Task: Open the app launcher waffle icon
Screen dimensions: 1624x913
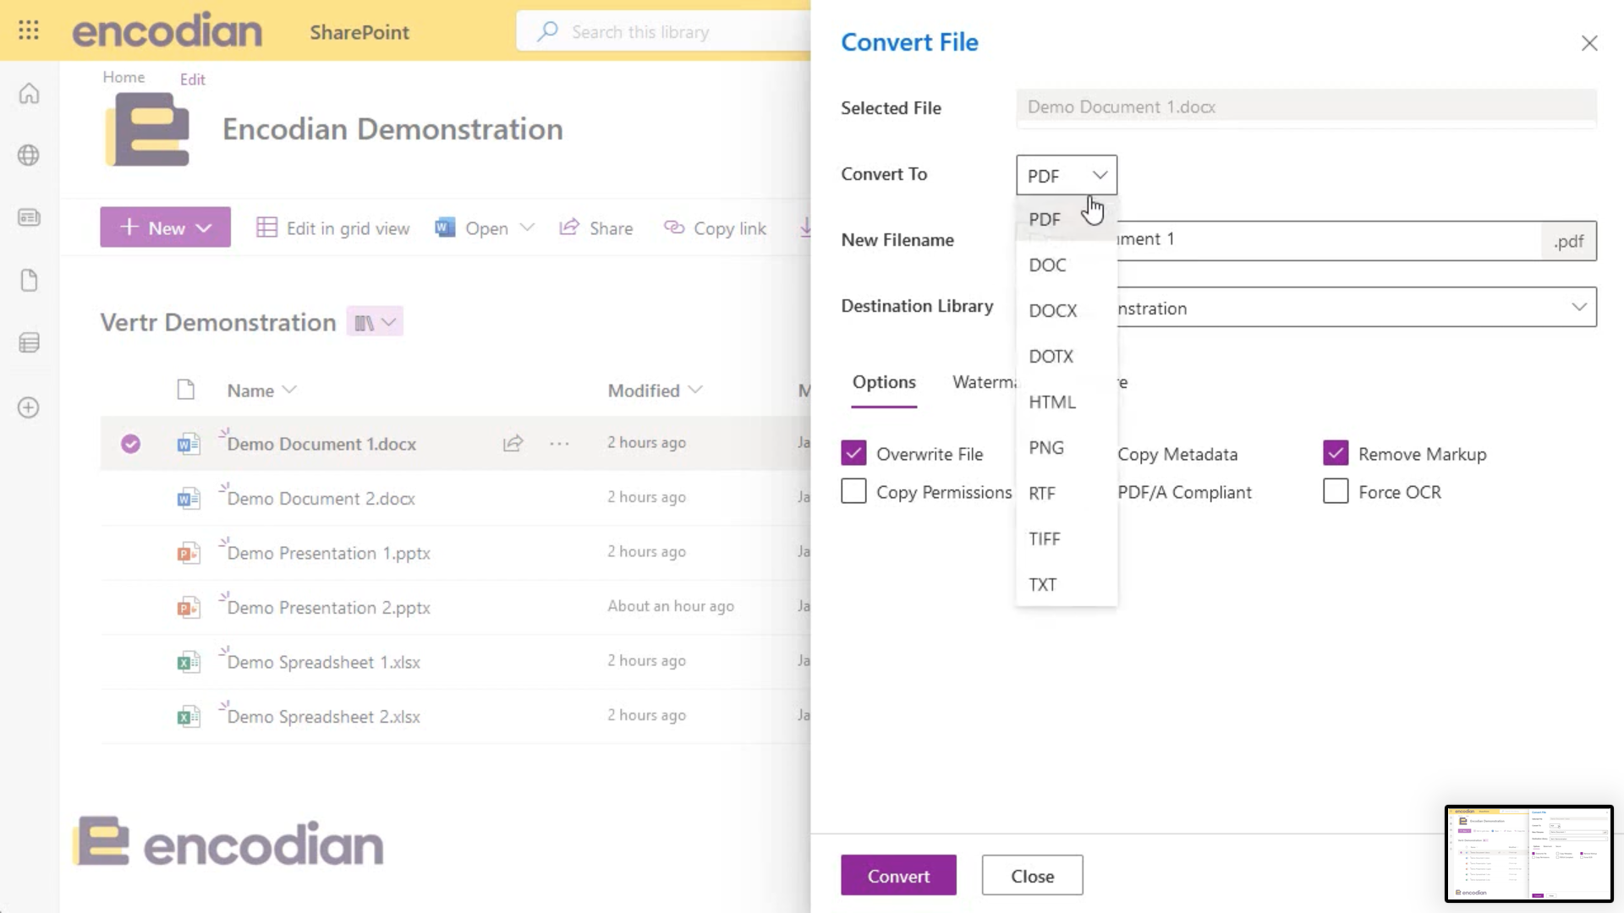Action: click(x=29, y=30)
